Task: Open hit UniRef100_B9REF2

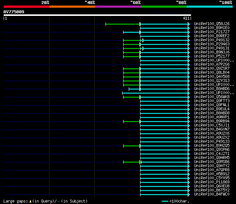Action: (x=212, y=36)
